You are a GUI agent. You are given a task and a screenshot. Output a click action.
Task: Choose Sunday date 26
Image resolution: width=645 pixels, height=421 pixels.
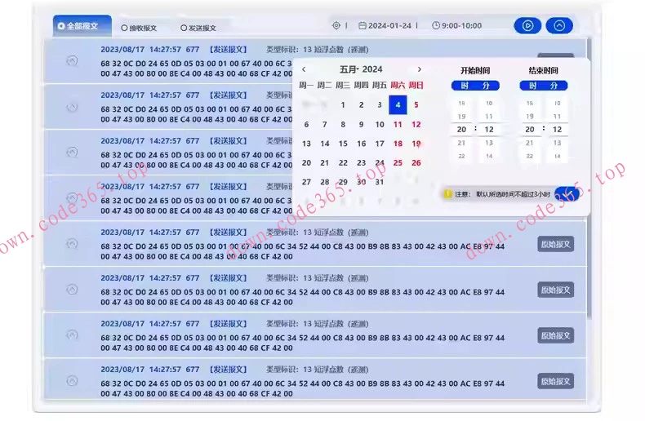pos(416,163)
